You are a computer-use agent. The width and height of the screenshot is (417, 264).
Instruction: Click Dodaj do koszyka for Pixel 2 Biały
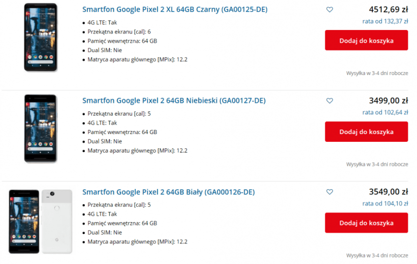(366, 223)
